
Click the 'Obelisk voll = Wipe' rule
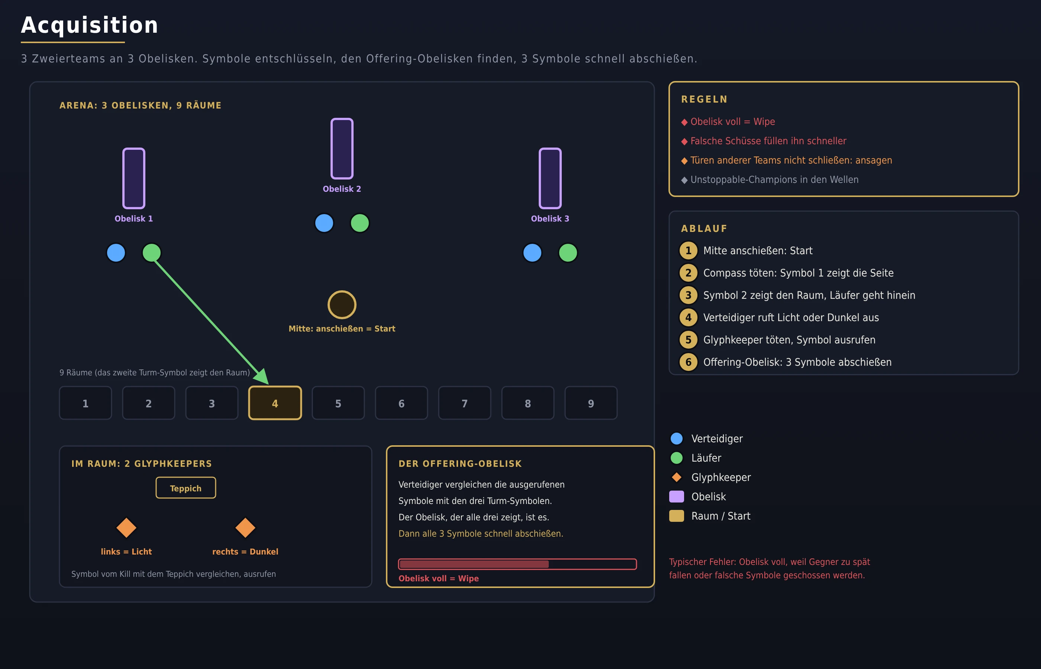[x=728, y=122]
